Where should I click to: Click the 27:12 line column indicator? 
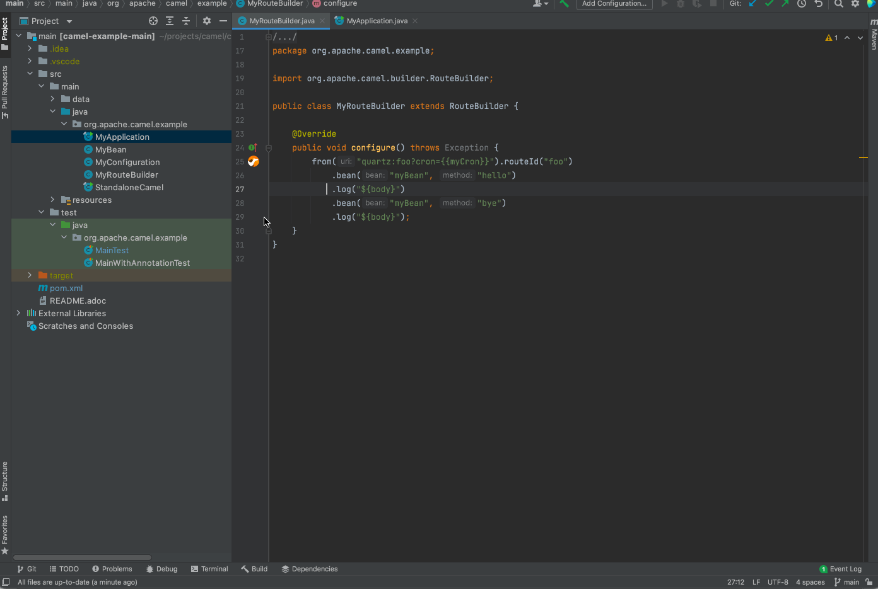click(x=735, y=582)
